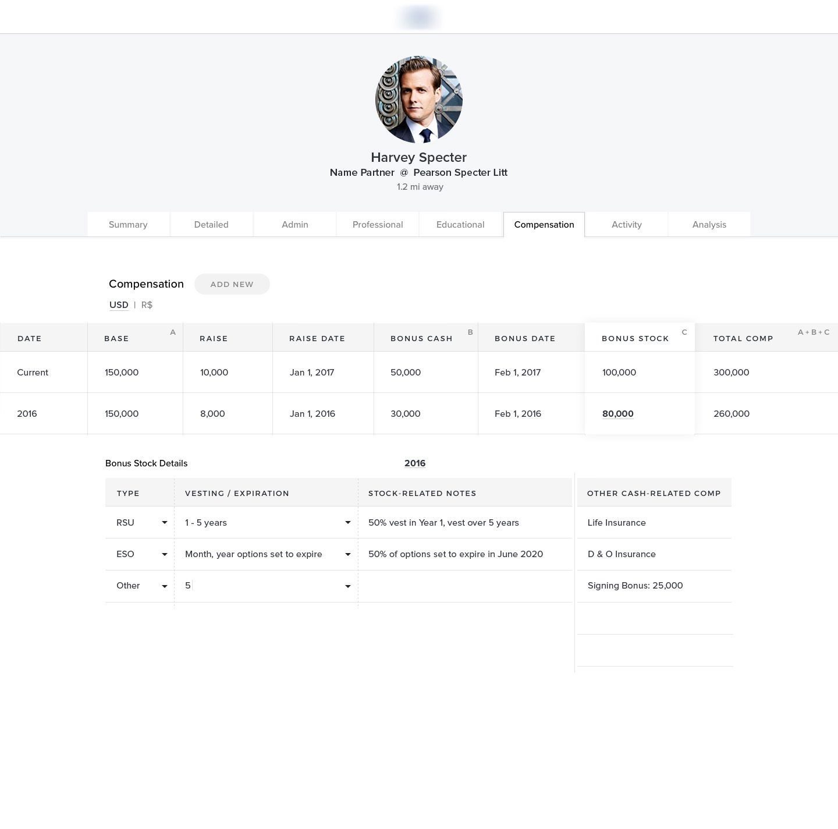Click the Feb 1, 2016 bonus date
This screenshot has width=838, height=829.
(518, 414)
